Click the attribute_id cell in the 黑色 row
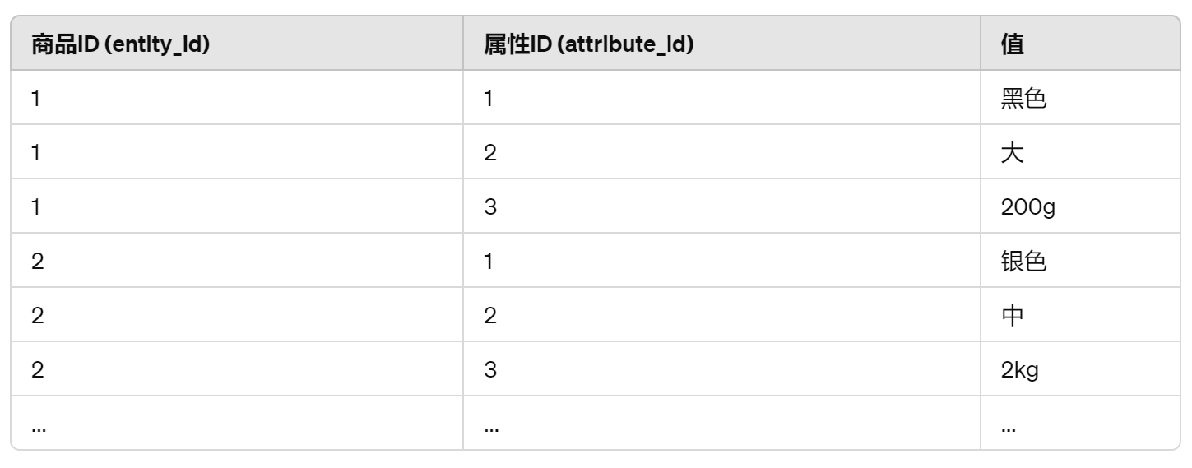Viewport: 1192px width, 468px height. tap(489, 99)
